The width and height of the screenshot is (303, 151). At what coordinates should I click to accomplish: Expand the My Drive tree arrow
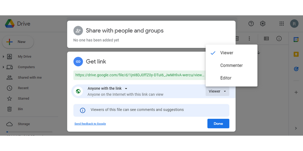[x=3, y=57]
